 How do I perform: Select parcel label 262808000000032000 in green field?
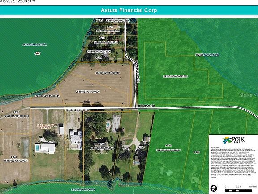coord(176,76)
